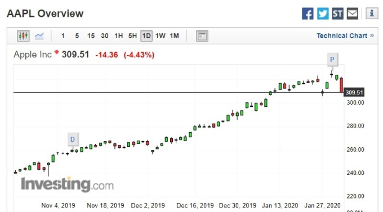The width and height of the screenshot is (383, 212).
Task: Click the Dec 16, 2019 date label
Action: click(x=195, y=206)
